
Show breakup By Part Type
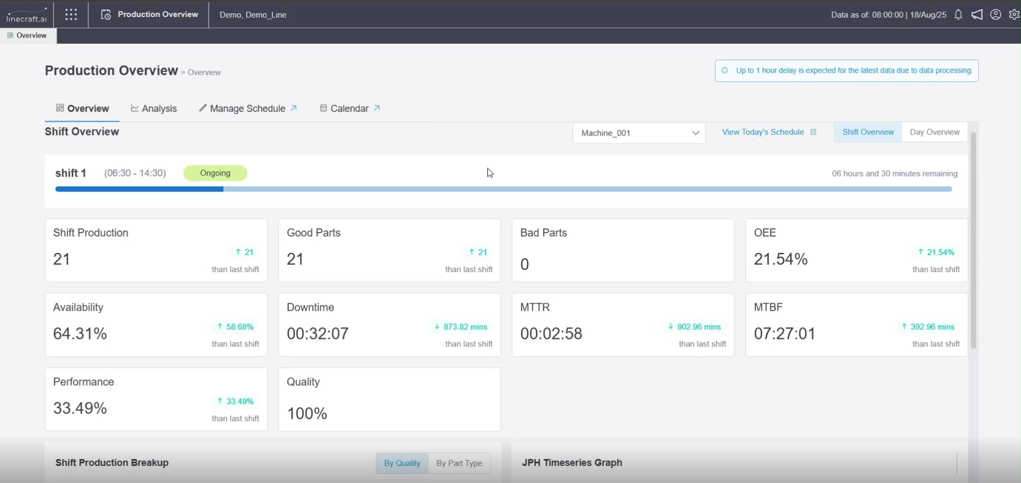(459, 463)
